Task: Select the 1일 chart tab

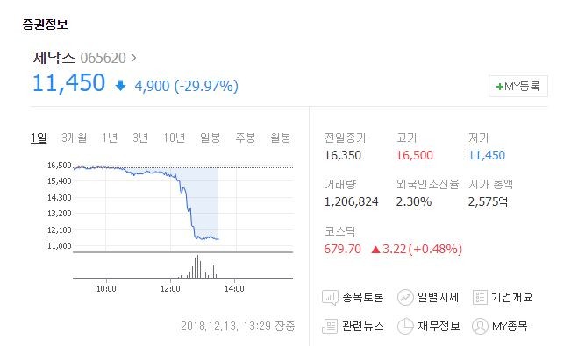Action: click(x=39, y=138)
